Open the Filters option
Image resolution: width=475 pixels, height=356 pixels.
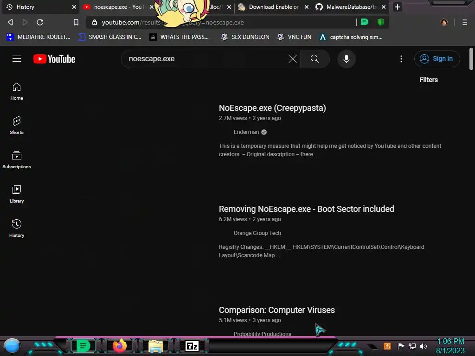pos(428,80)
